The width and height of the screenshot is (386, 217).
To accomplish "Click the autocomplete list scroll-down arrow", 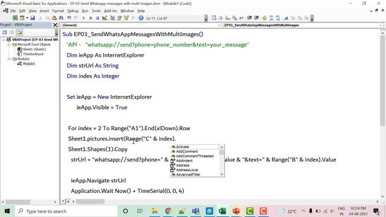I will coord(222,174).
